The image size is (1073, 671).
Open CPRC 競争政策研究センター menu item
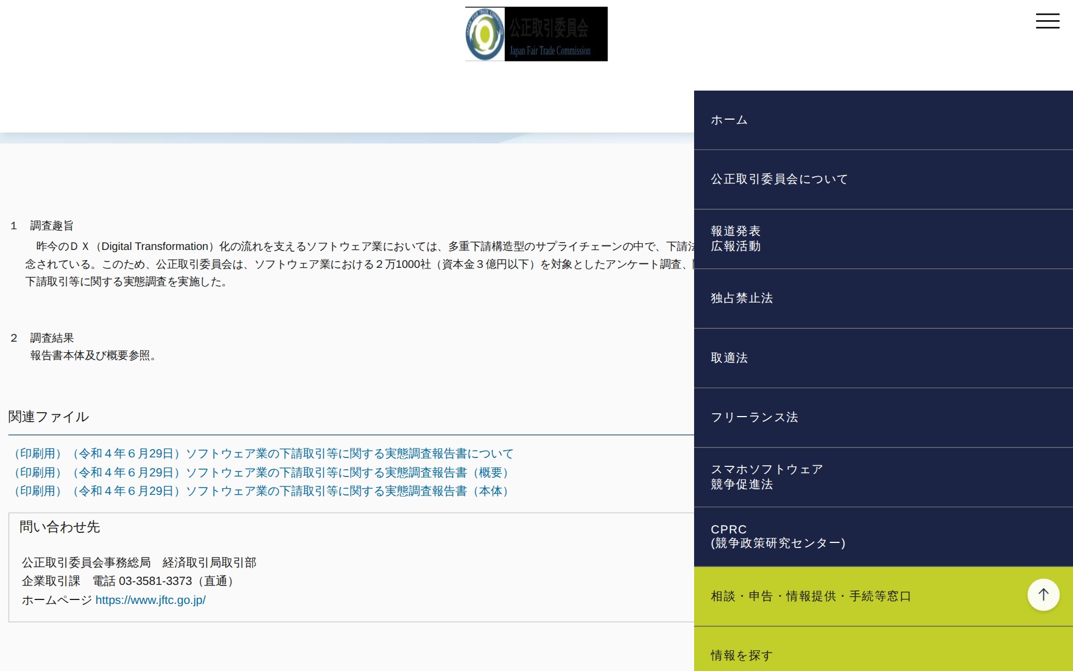pos(778,536)
